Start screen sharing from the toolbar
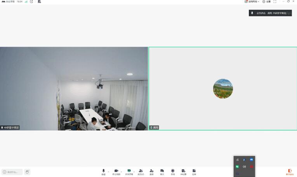Viewport: 297px width, 177px height. click(129, 171)
